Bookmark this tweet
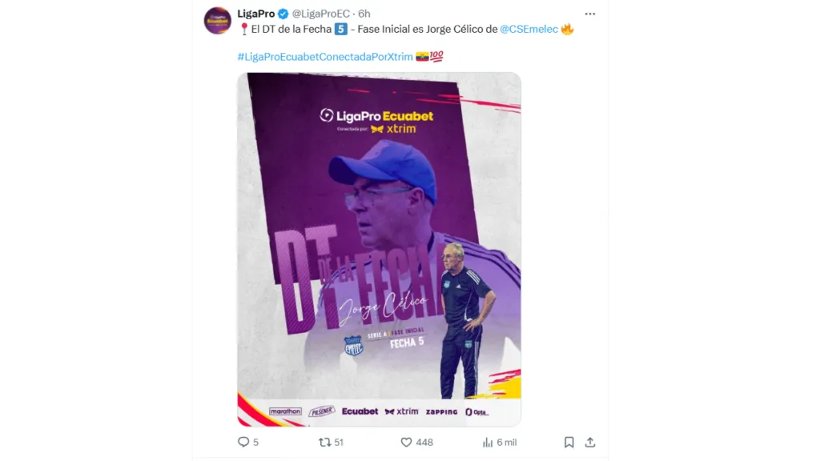820x461 pixels. (x=569, y=442)
